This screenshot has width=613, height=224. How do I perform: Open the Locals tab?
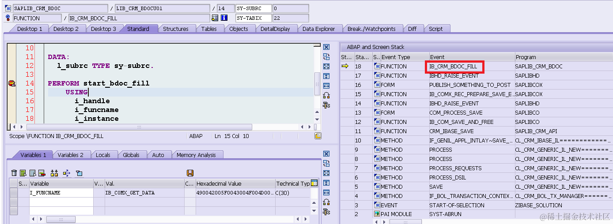(103, 155)
